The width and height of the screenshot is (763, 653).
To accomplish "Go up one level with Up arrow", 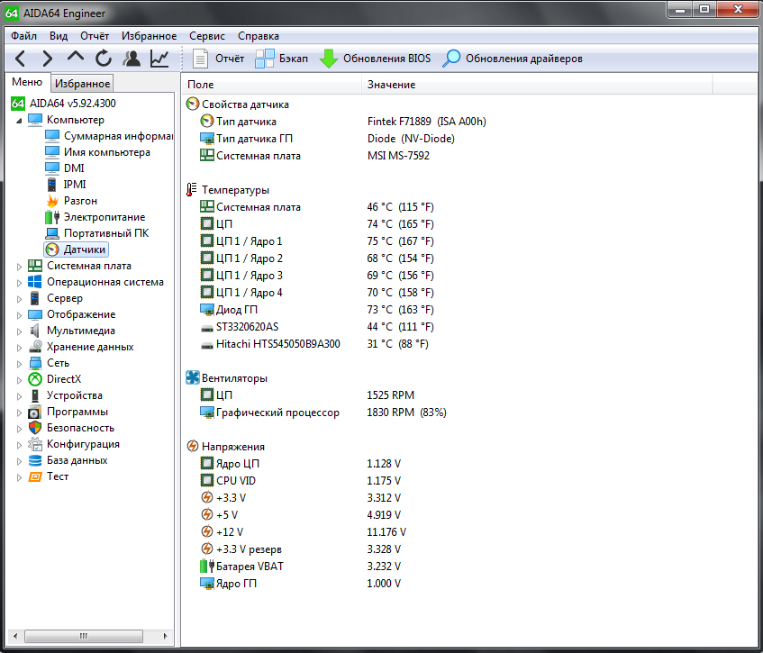I will pyautogui.click(x=76, y=57).
